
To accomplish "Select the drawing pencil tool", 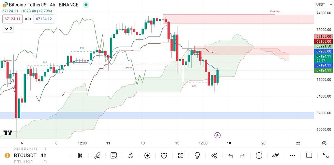I will [97, 156].
